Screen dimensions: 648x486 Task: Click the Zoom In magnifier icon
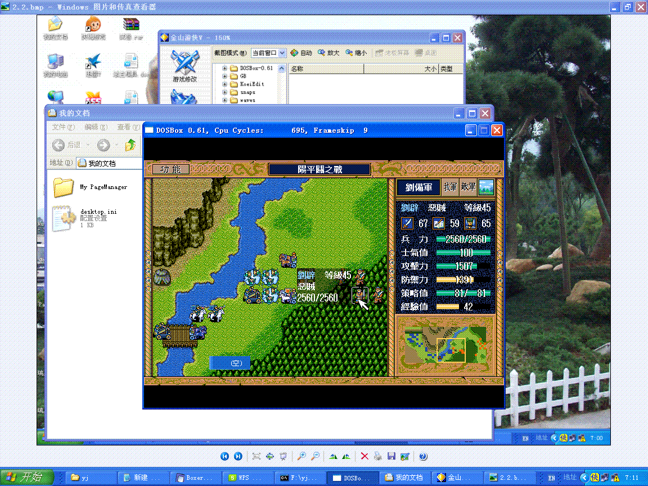[301, 456]
